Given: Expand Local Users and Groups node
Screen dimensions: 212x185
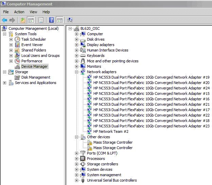Looking at the screenshot, I should click(x=11, y=56).
